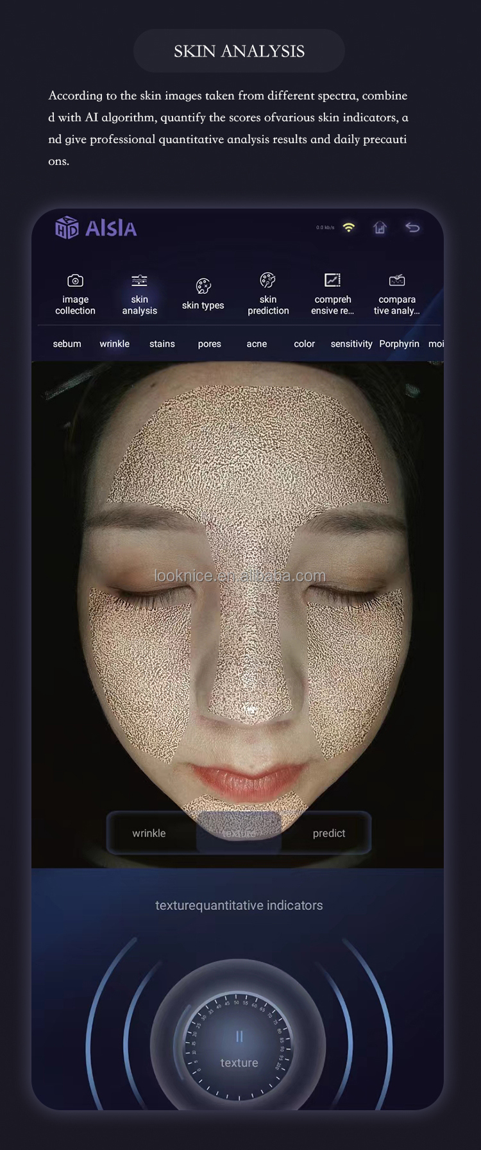Screen dimensions: 481x1150
Task: Go to the home screen icon
Action: tap(380, 228)
